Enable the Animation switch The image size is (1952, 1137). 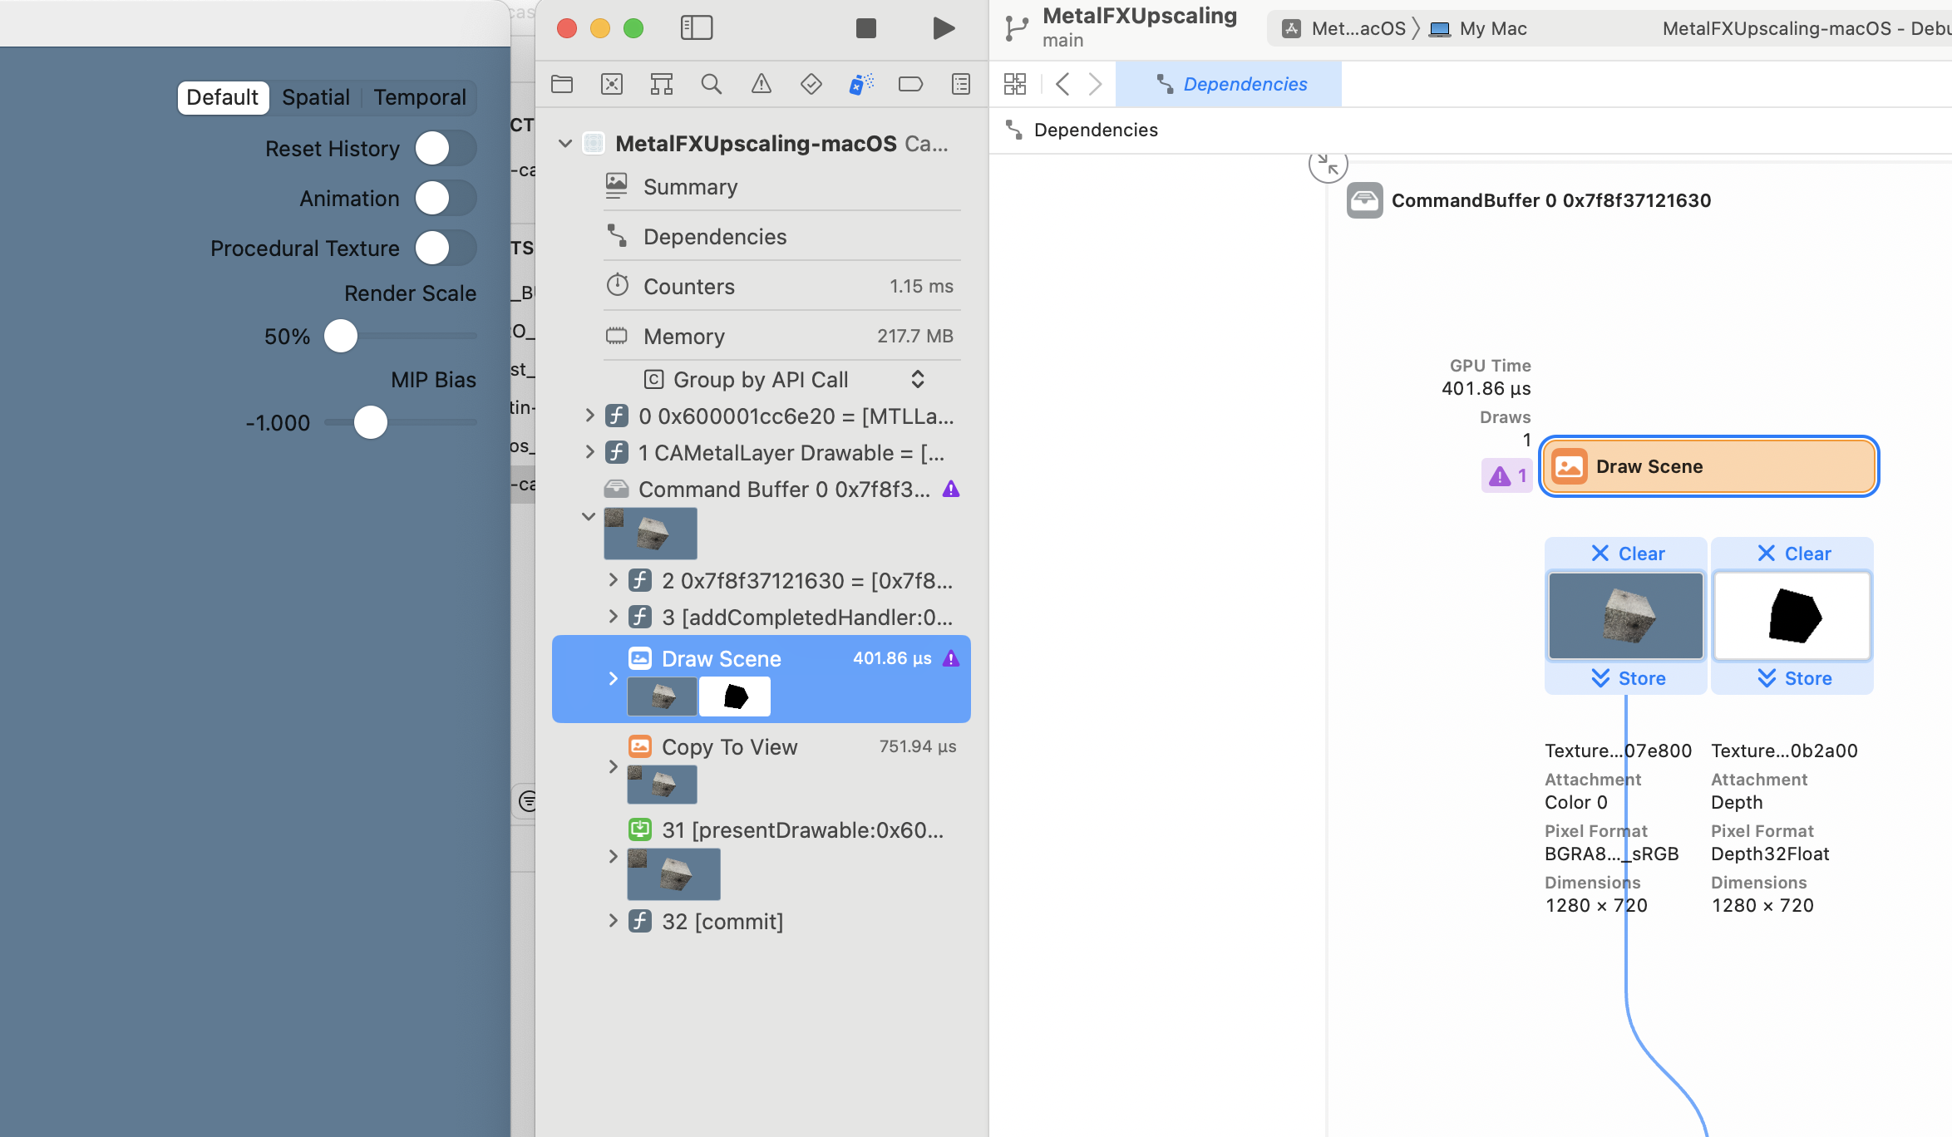446,199
